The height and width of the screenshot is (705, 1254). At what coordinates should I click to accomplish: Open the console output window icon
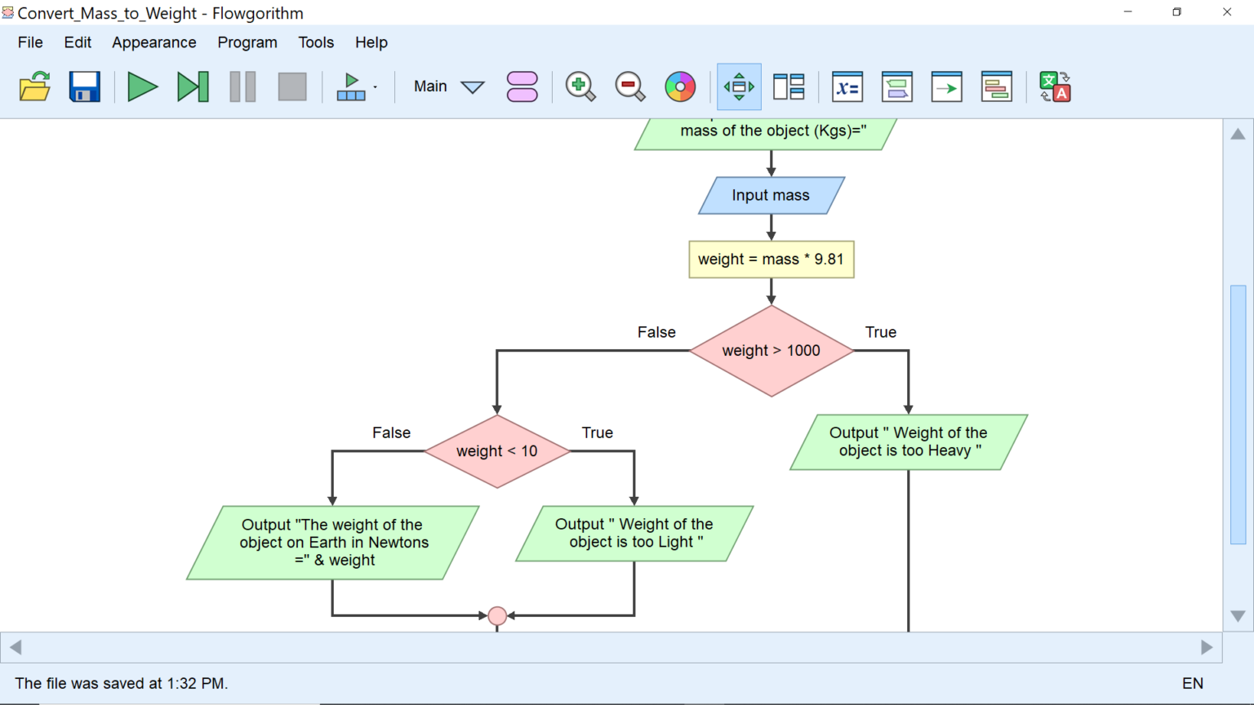pyautogui.click(x=897, y=86)
